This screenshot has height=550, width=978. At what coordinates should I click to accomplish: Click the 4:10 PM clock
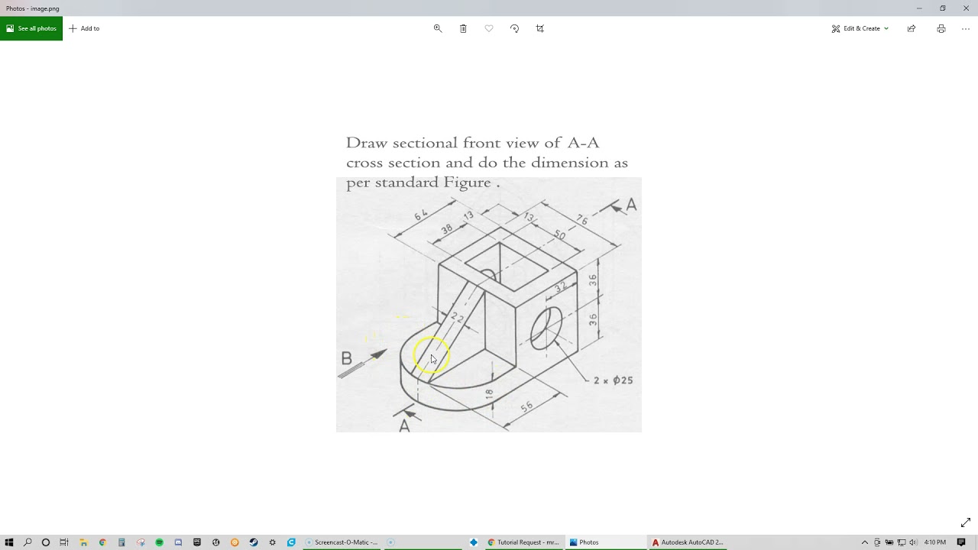pos(935,542)
